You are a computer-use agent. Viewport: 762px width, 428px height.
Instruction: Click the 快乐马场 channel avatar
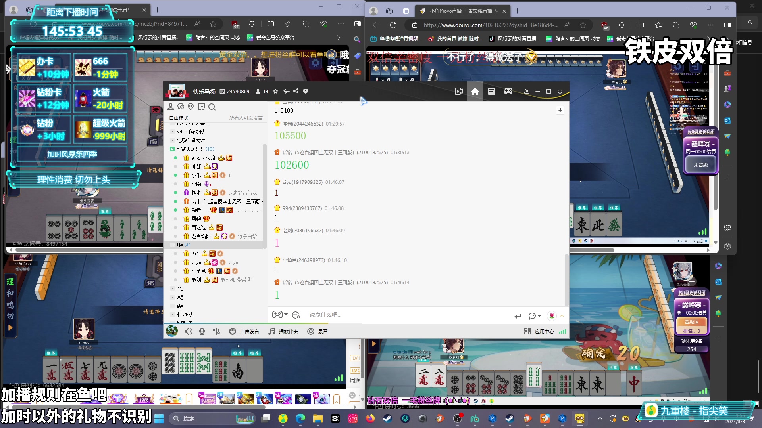[x=177, y=91]
